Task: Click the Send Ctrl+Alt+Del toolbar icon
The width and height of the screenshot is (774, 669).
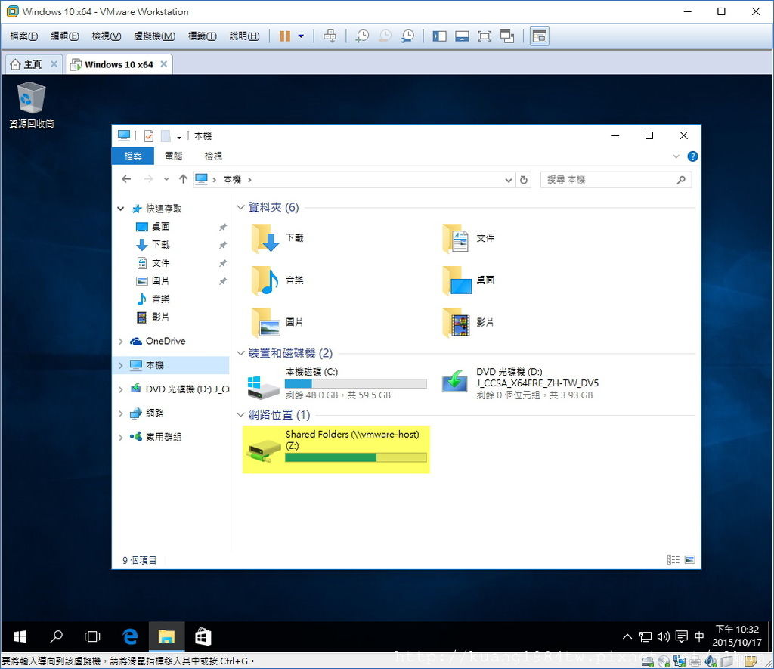Action: coord(330,36)
